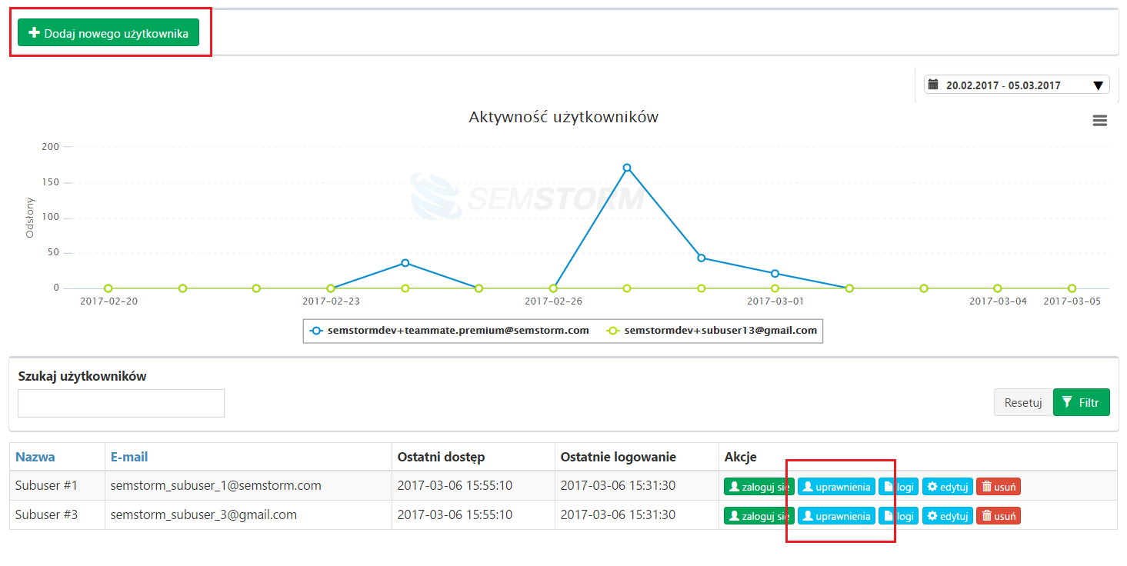1127x566 pixels.
Task: Sort table by Nazwa column
Action: tap(35, 457)
